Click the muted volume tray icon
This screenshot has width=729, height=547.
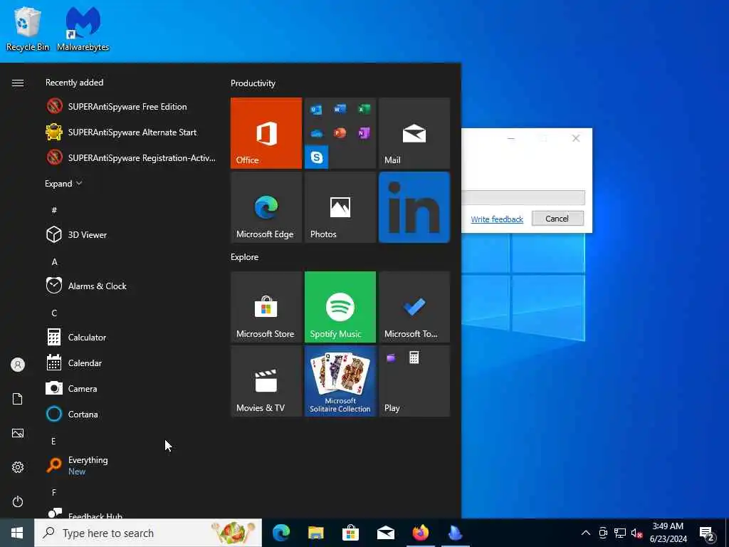(636, 533)
